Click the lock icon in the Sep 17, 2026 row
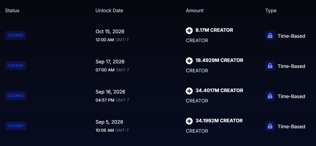The image size is (316, 146). click(x=270, y=66)
